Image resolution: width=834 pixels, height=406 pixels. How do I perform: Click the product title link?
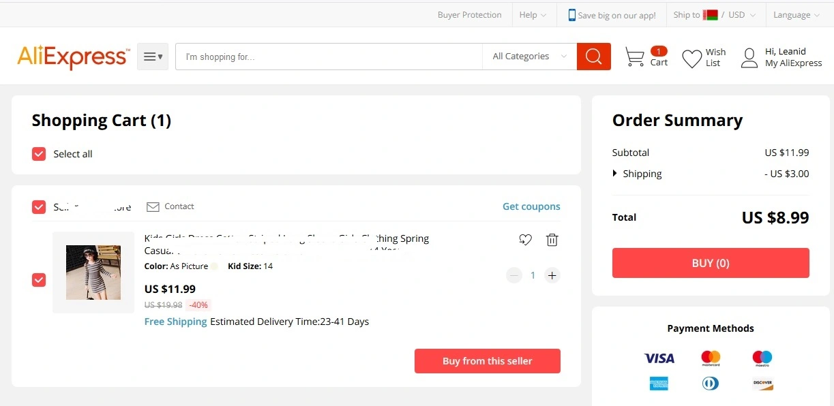click(x=287, y=245)
